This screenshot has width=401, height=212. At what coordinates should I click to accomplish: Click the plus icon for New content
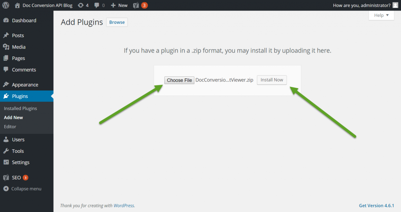113,5
